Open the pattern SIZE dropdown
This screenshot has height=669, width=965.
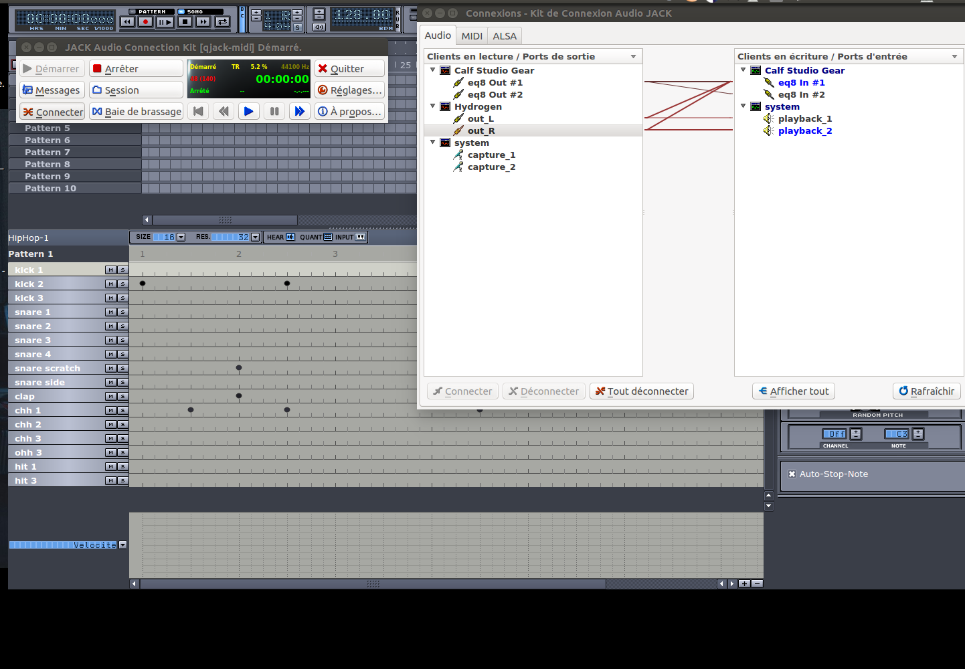181,237
